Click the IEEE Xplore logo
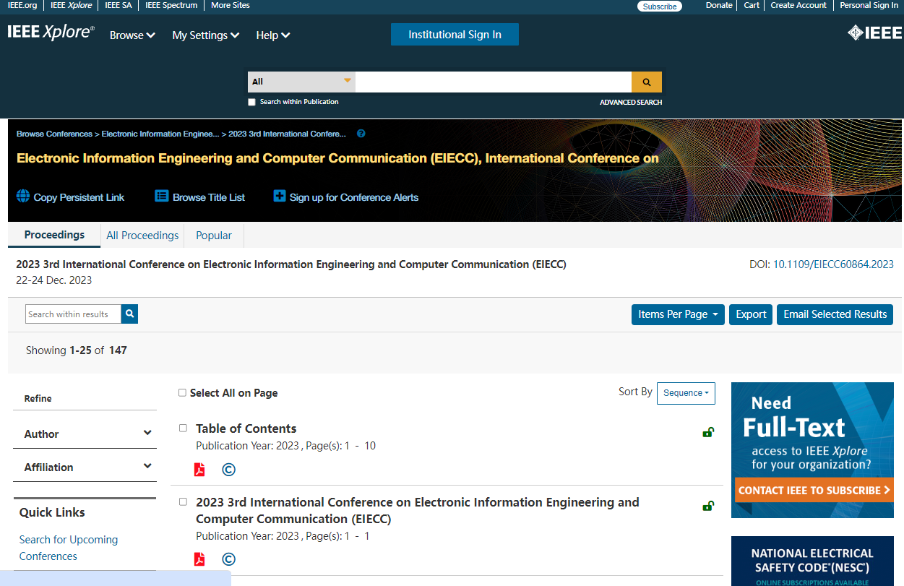904x586 pixels. tap(51, 33)
